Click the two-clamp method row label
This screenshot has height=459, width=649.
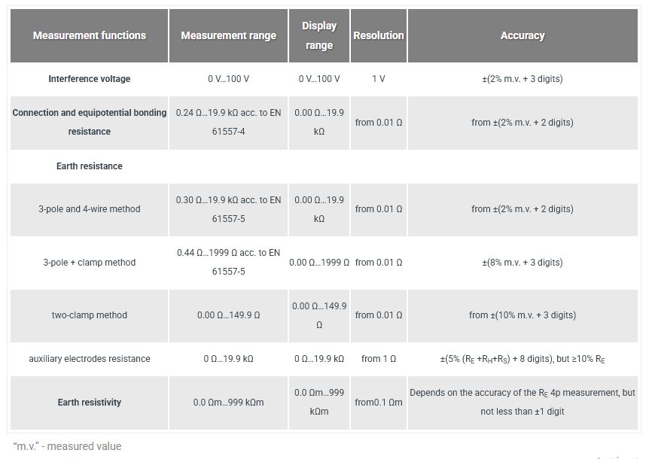pos(90,315)
